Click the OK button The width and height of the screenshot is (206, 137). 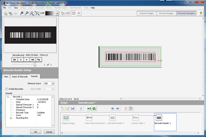click(x=36, y=132)
